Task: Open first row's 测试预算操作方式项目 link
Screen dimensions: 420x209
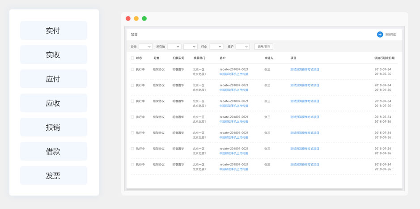Action: tap(305, 69)
